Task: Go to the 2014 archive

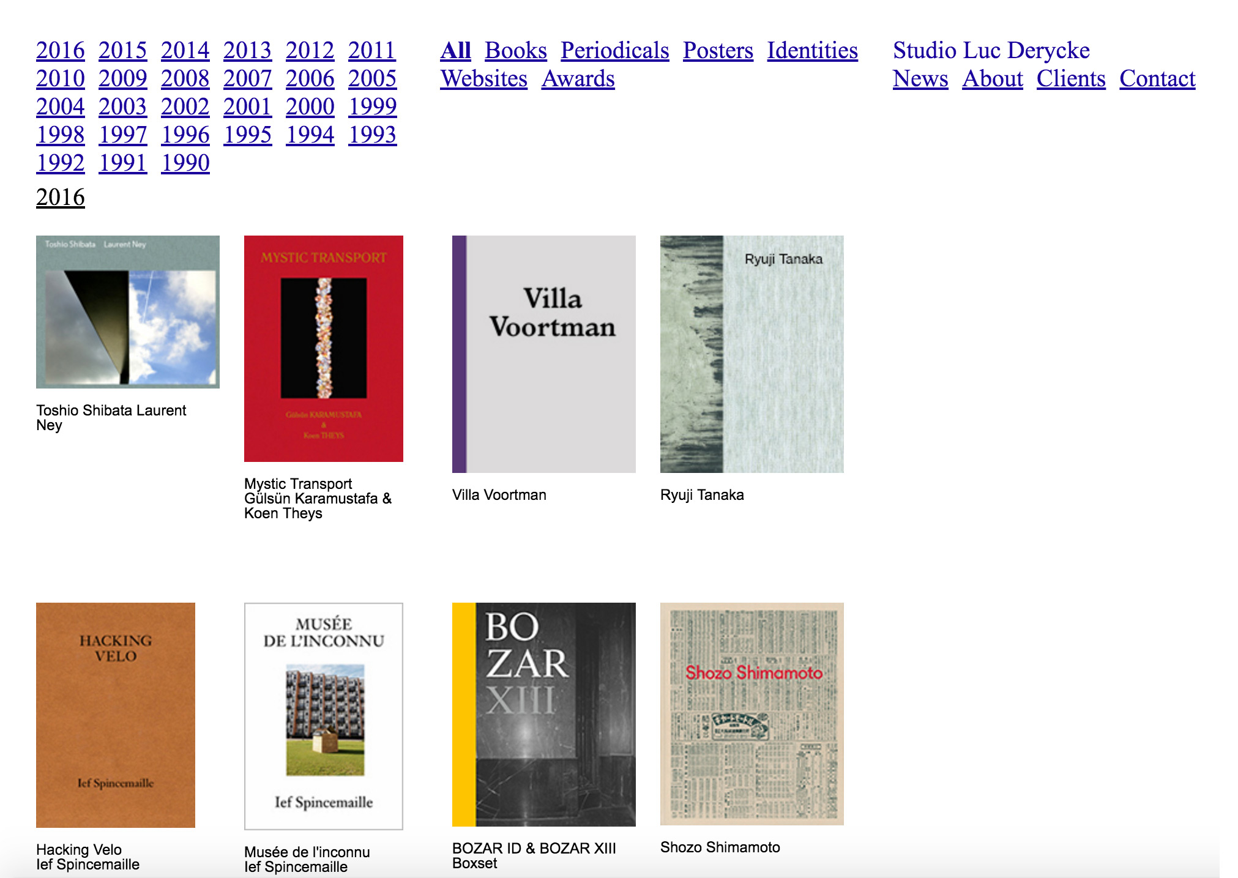Action: coord(185,50)
